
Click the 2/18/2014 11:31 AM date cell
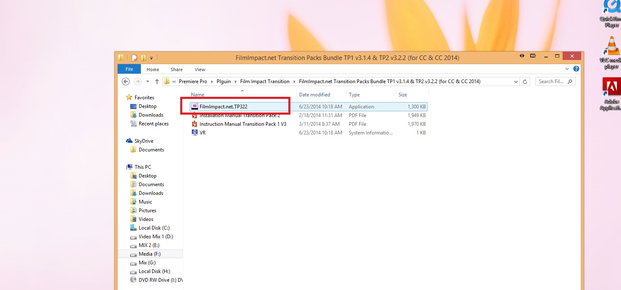click(321, 115)
